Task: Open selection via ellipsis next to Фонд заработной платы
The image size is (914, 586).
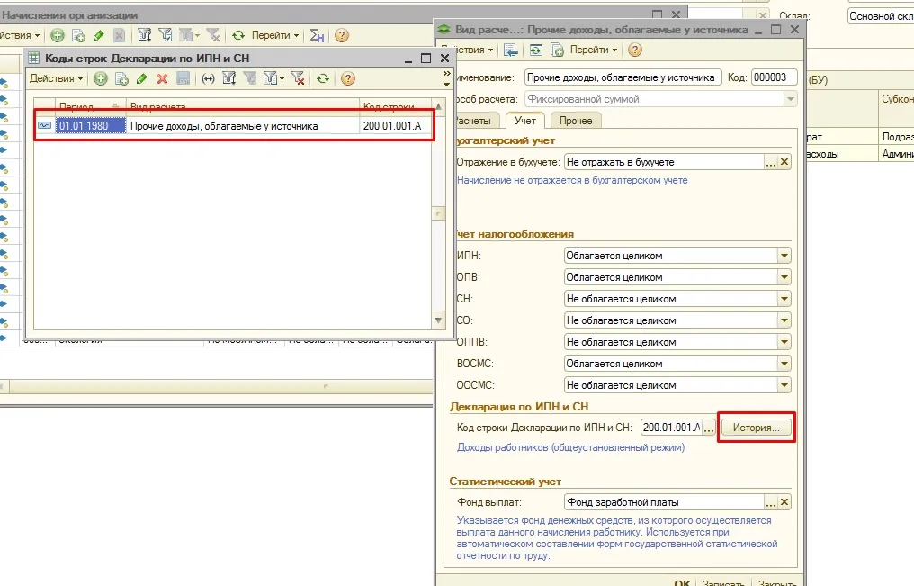Action: (x=771, y=502)
